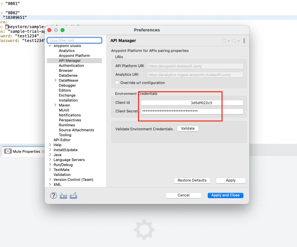Expand the Help preferences node
Screen dimensions: 297x247
click(50, 145)
